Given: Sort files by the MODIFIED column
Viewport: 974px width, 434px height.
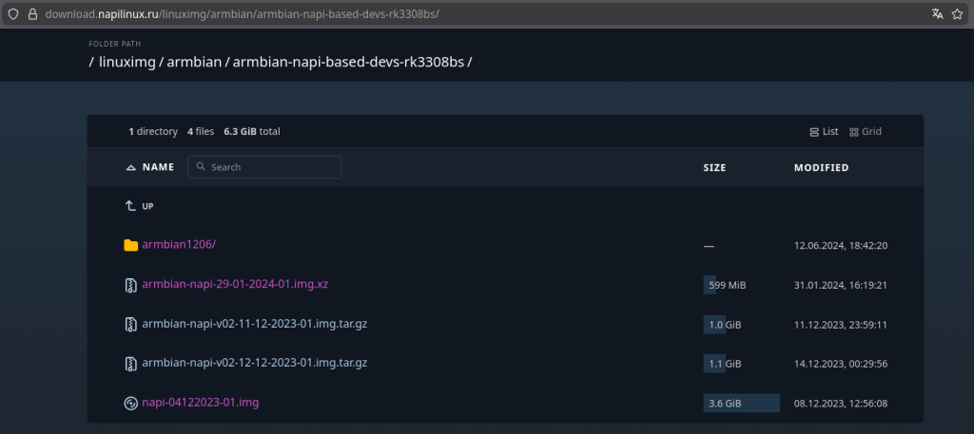Looking at the screenshot, I should [x=821, y=168].
